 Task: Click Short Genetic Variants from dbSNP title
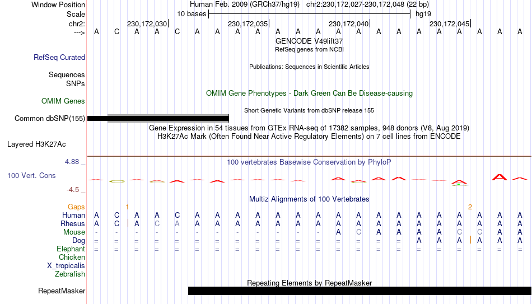pos(309,110)
